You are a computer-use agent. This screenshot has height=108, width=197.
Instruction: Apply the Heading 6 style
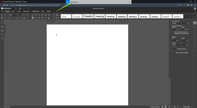click(144, 16)
